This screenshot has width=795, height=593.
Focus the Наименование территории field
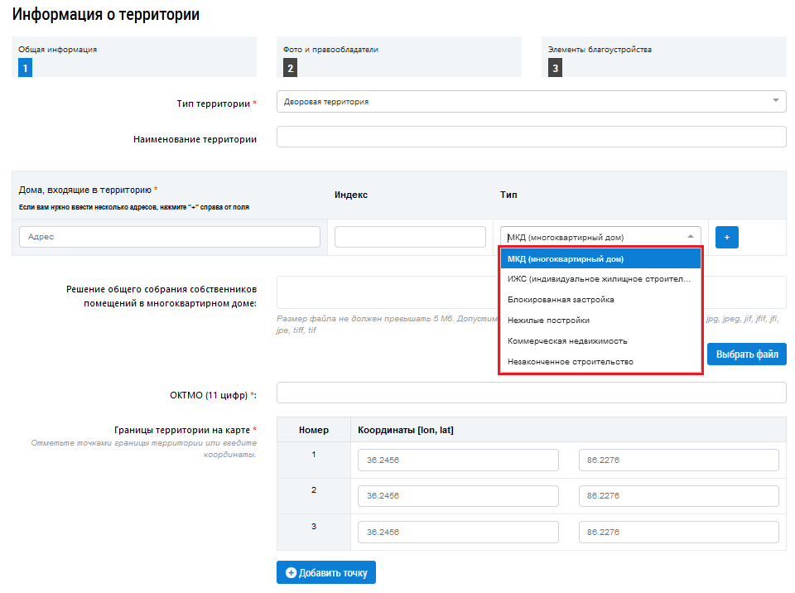pyautogui.click(x=531, y=137)
